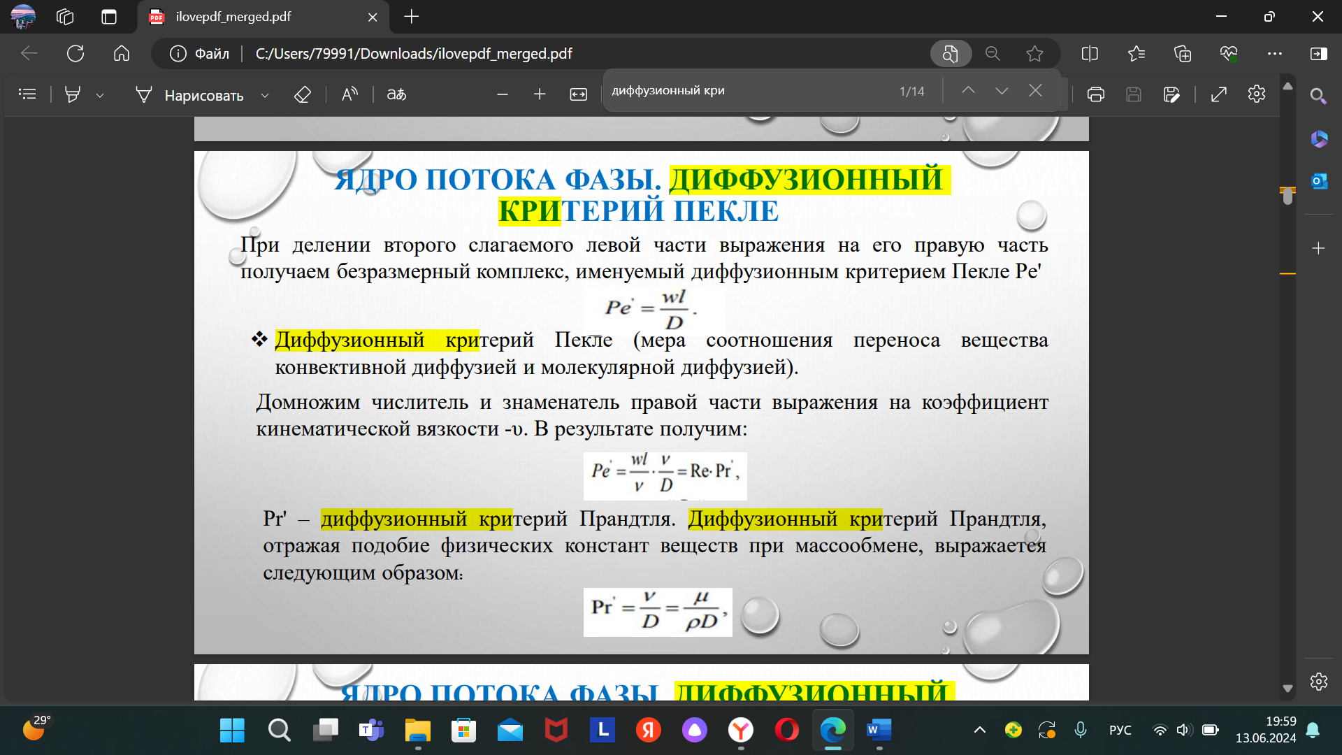Open tab actions menu
The image size is (1342, 755).
(x=109, y=17)
